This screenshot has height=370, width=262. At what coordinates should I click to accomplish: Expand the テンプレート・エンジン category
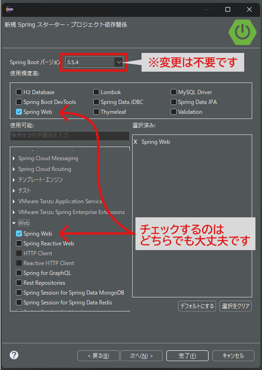pos(14,180)
